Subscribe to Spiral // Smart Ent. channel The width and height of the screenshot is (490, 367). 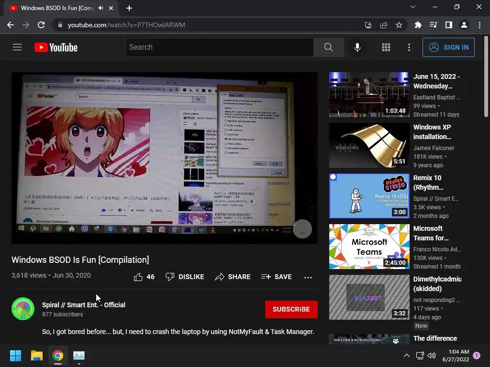[291, 309]
